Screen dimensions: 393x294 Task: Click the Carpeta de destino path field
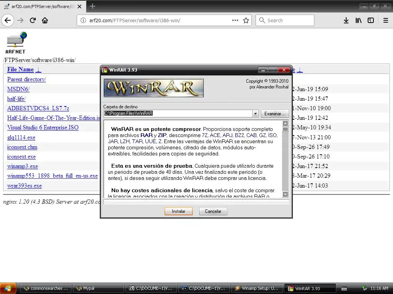pos(178,113)
